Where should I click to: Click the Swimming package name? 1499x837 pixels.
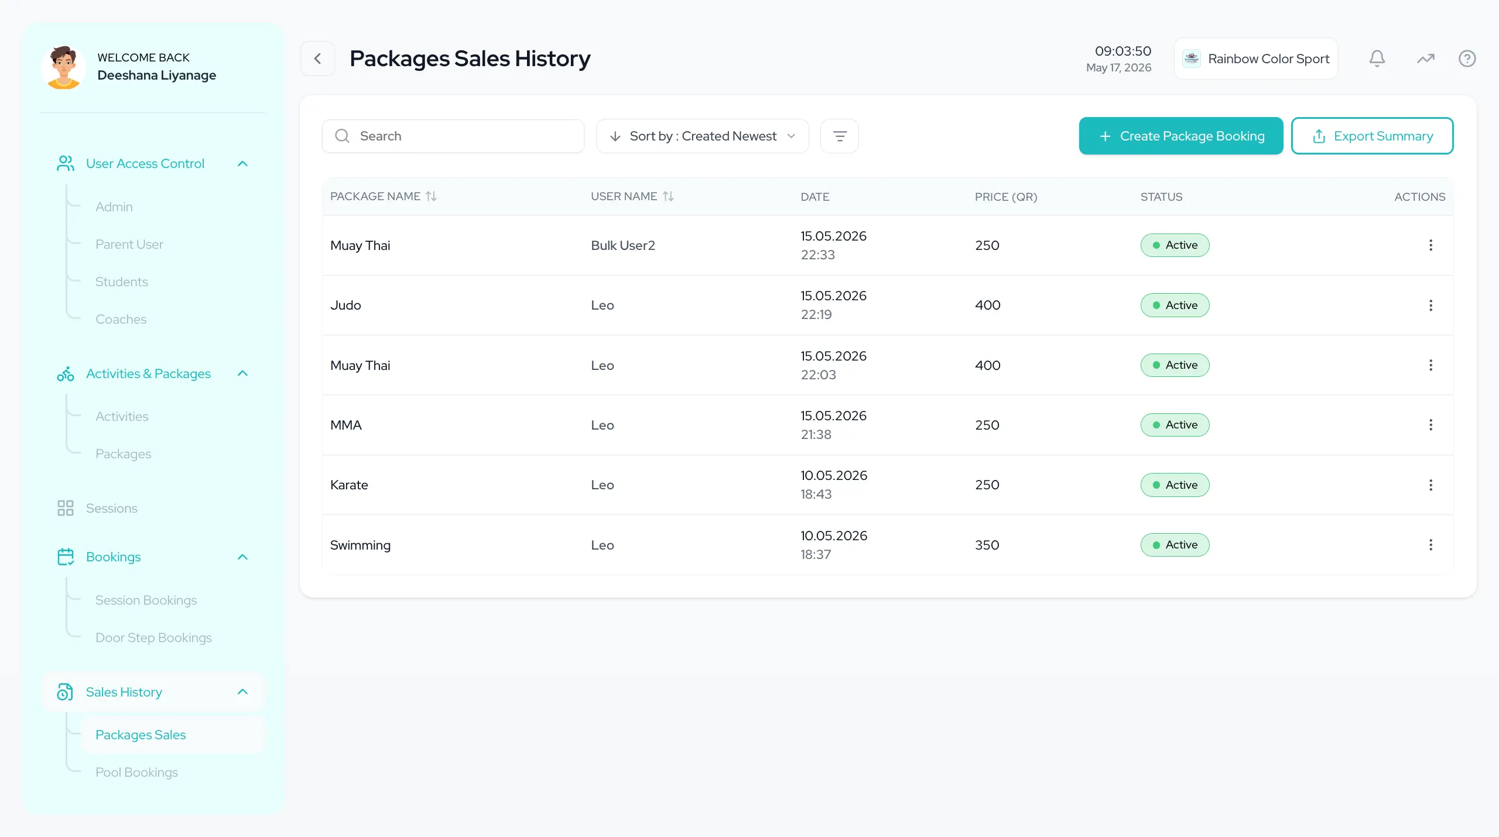[x=360, y=545]
